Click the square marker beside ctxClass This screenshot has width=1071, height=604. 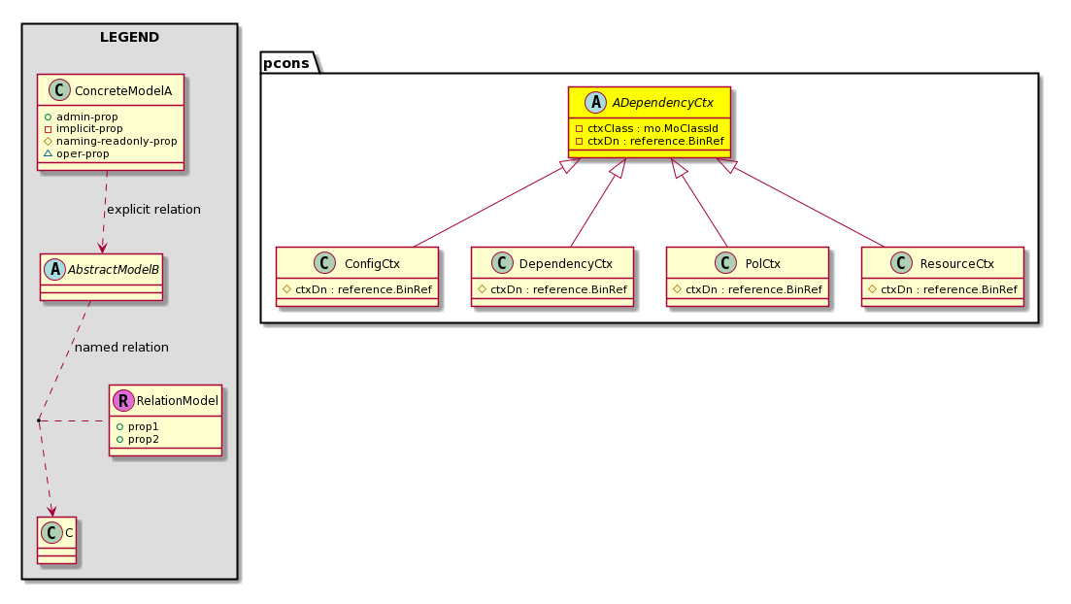tap(580, 128)
